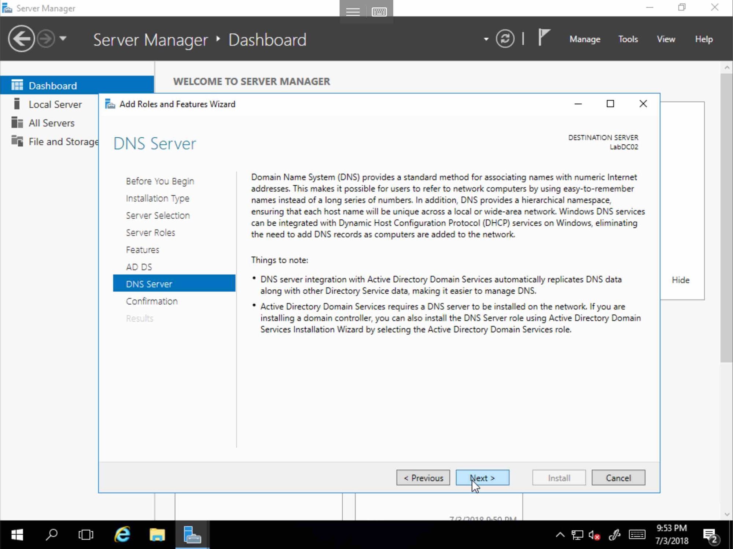This screenshot has height=549, width=733.
Task: Open the Windows Start menu
Action: 17,535
